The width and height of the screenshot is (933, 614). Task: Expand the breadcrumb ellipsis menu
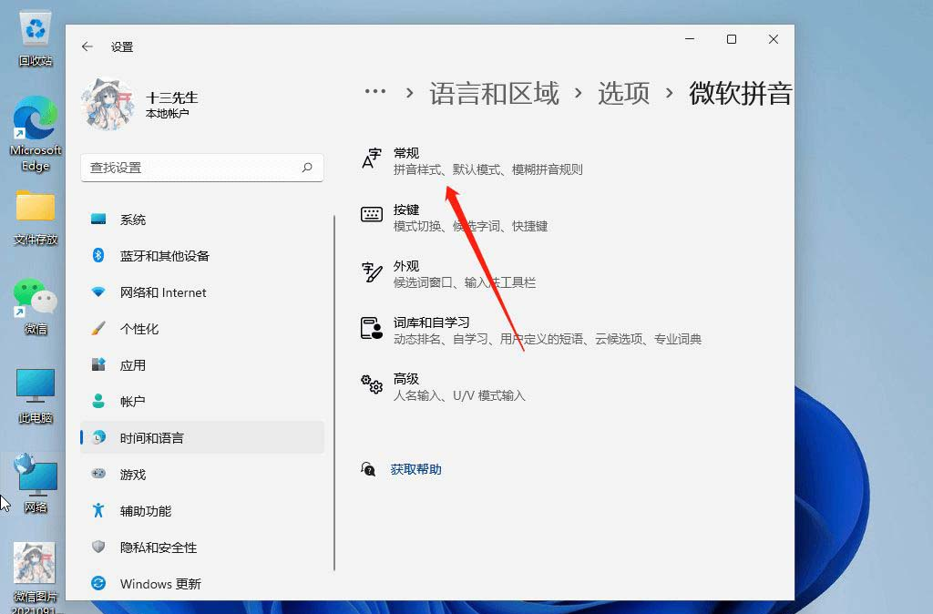click(374, 92)
